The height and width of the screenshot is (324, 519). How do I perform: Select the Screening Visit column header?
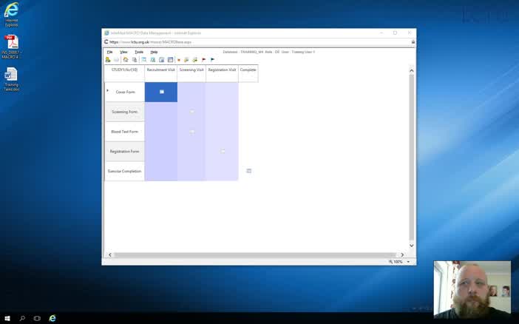(x=191, y=73)
